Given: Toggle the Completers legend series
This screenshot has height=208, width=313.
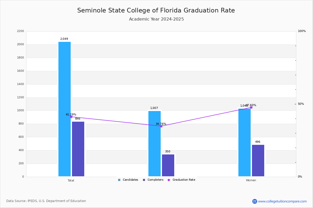Looking at the screenshot, I should pos(153,180).
